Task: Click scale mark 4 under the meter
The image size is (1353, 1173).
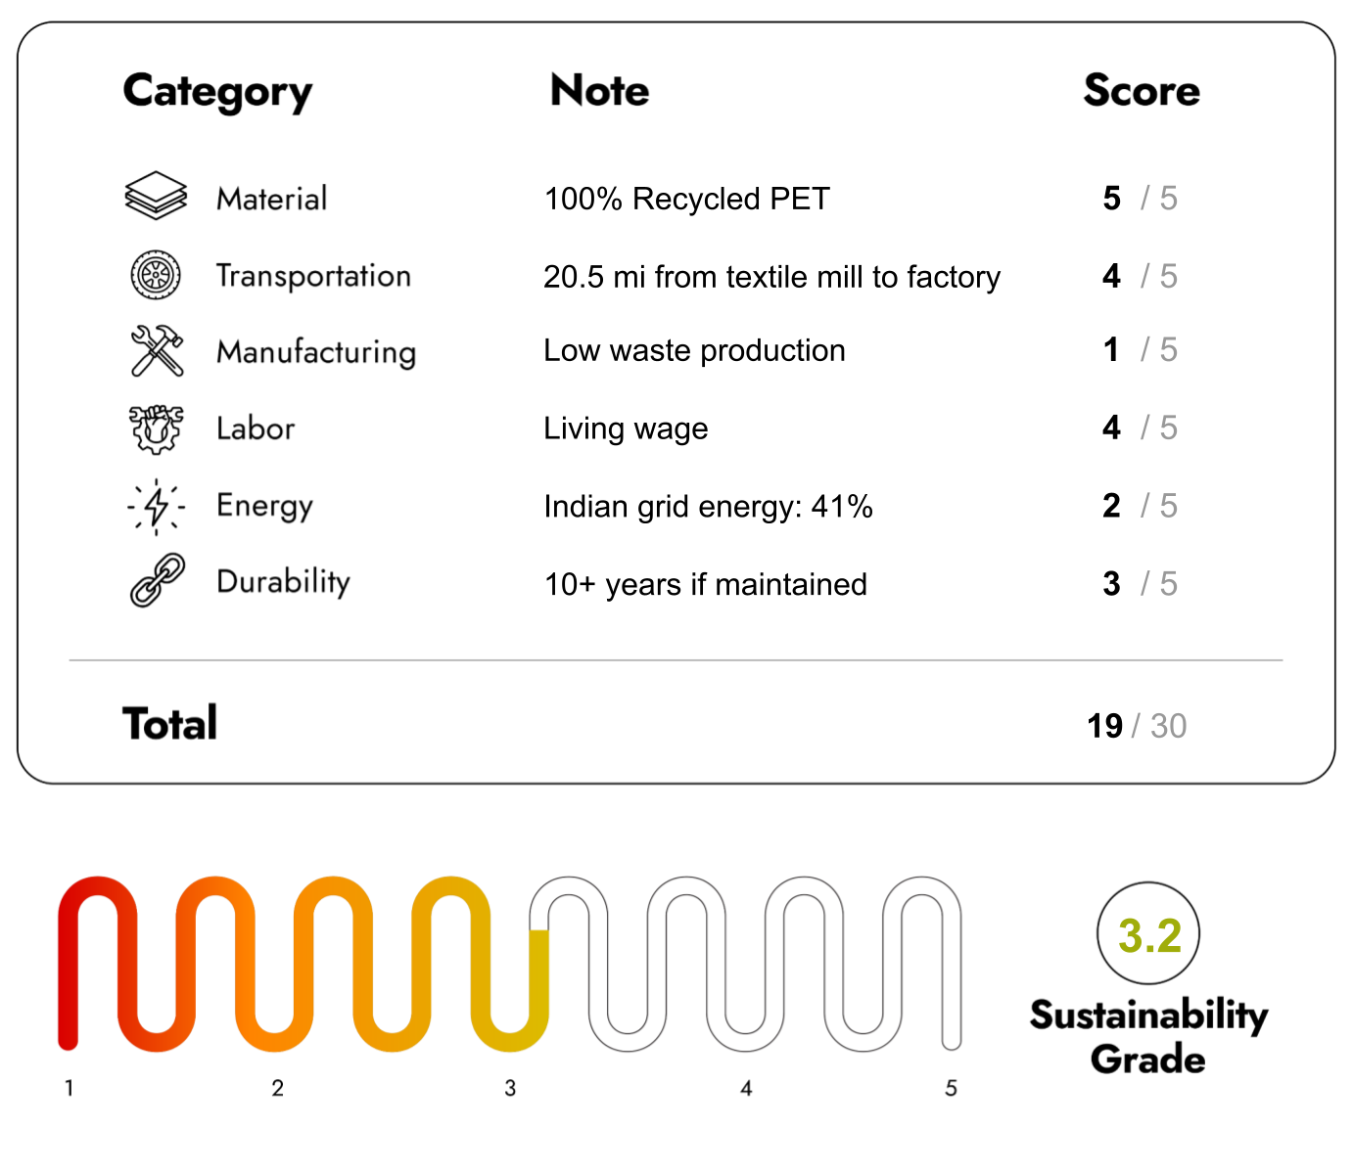Action: click(746, 1088)
